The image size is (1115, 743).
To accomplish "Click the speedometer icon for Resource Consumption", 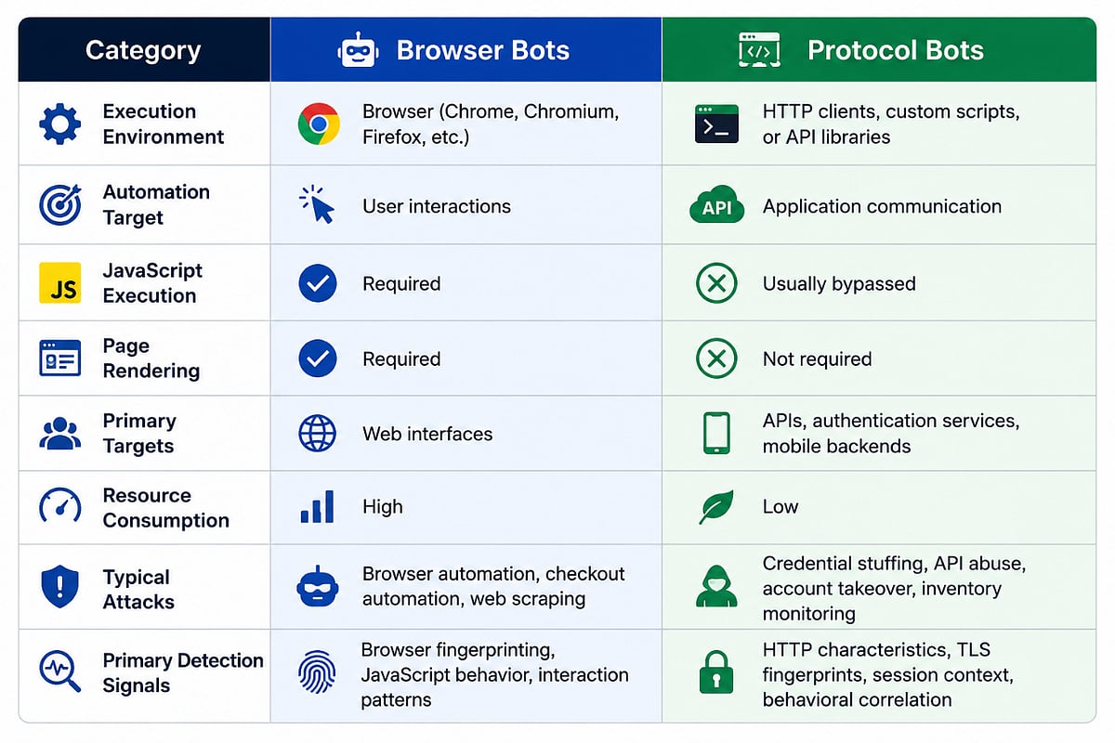I will tap(59, 507).
